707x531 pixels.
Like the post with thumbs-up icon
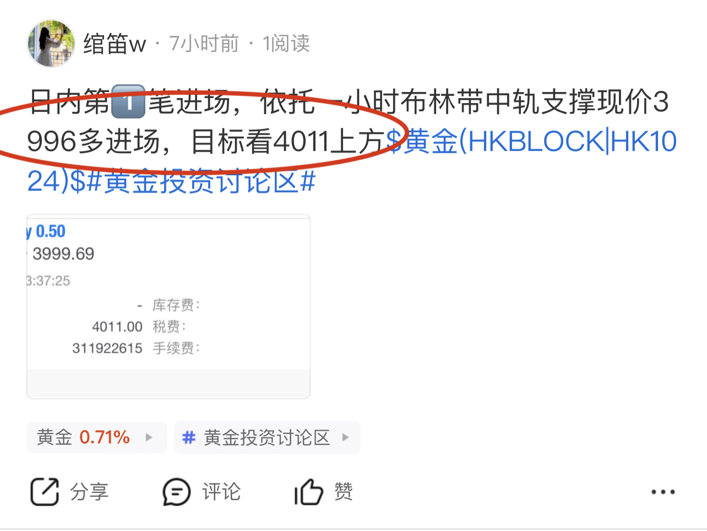click(308, 491)
